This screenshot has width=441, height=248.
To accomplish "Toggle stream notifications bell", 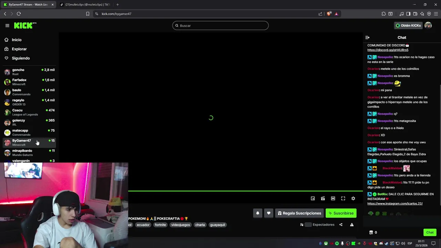I will click(x=258, y=213).
